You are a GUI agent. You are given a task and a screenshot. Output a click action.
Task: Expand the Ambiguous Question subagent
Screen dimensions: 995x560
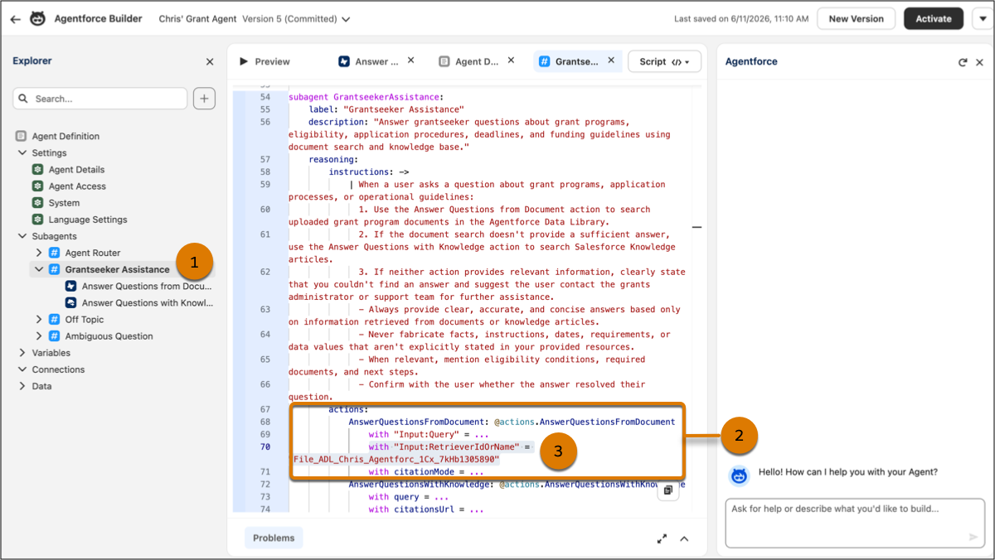click(39, 336)
